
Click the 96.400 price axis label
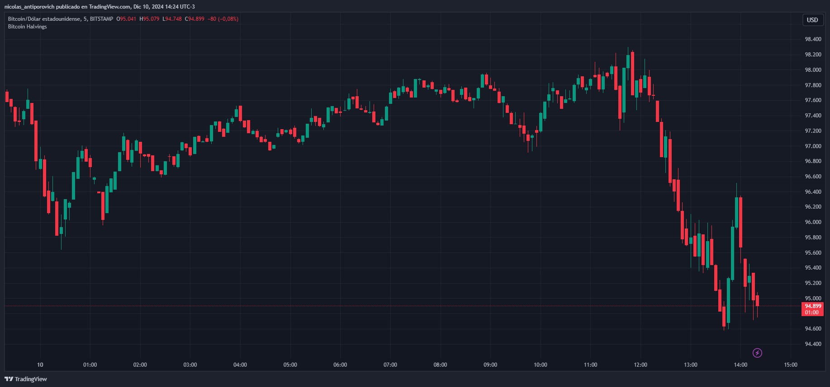813,192
